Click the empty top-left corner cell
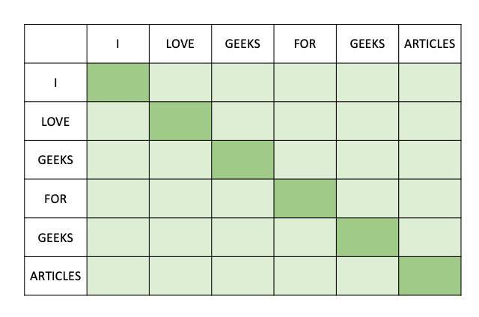Screen dimensions: 479x317 tap(55, 43)
